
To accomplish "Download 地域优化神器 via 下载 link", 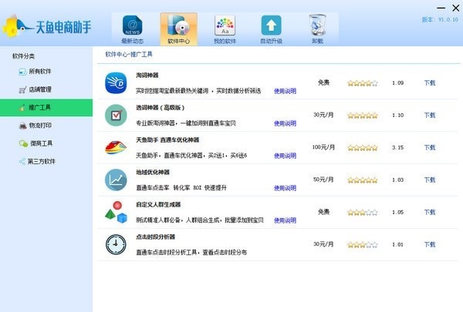I will (x=430, y=180).
